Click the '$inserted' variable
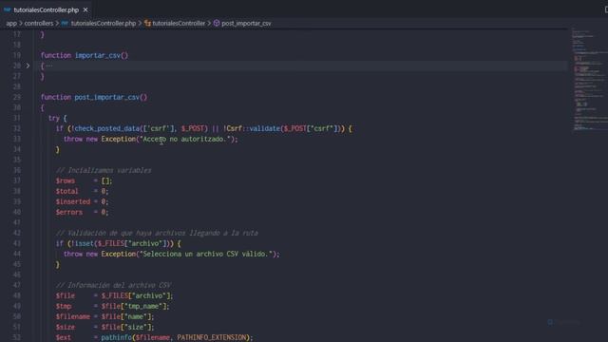 click(73, 202)
